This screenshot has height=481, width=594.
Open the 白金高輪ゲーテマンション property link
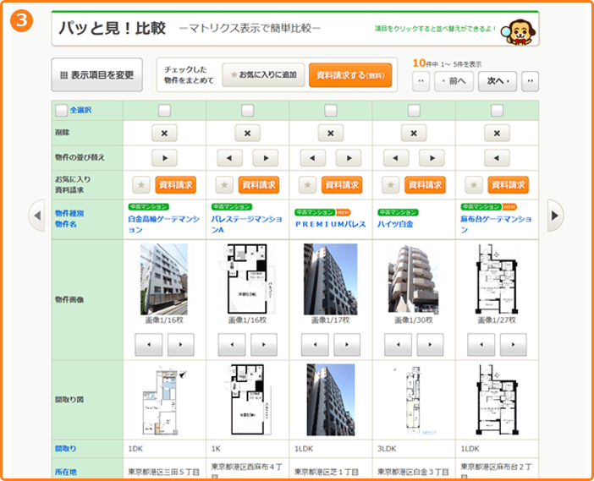[163, 224]
